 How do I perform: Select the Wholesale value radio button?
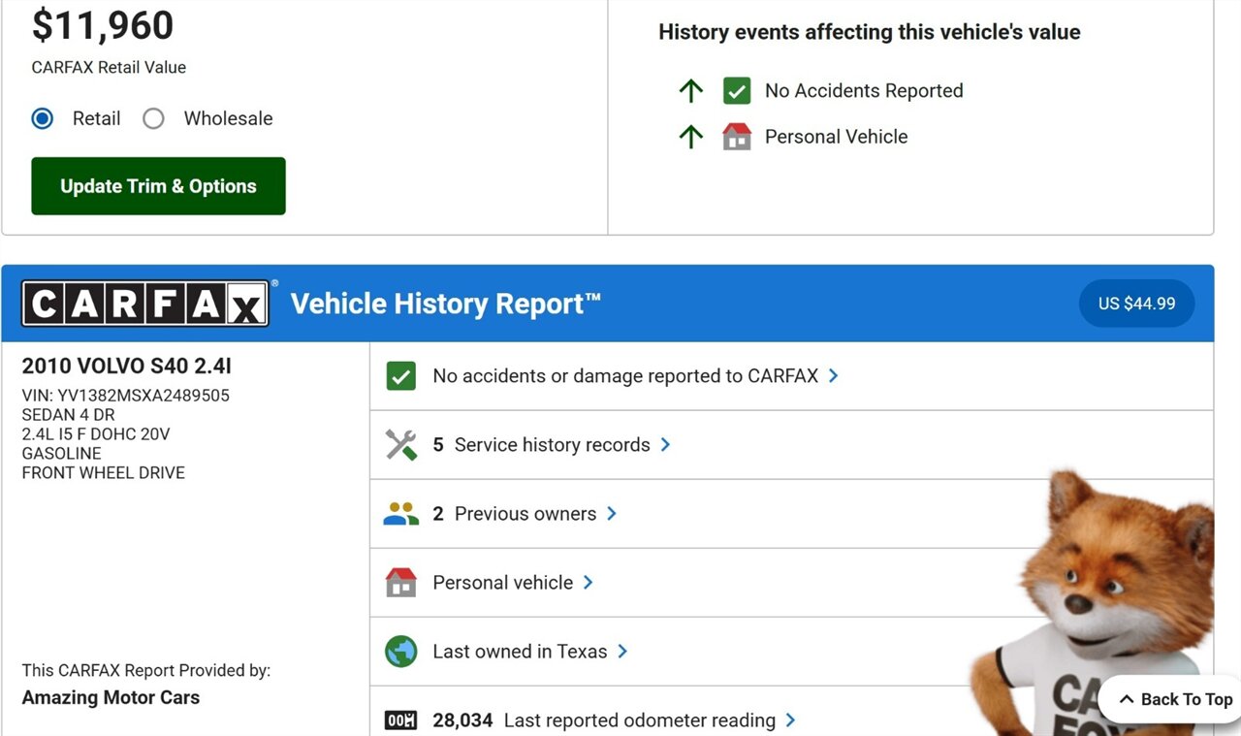tap(153, 118)
